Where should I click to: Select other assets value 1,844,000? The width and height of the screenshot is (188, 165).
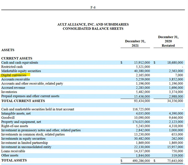click(143, 156)
